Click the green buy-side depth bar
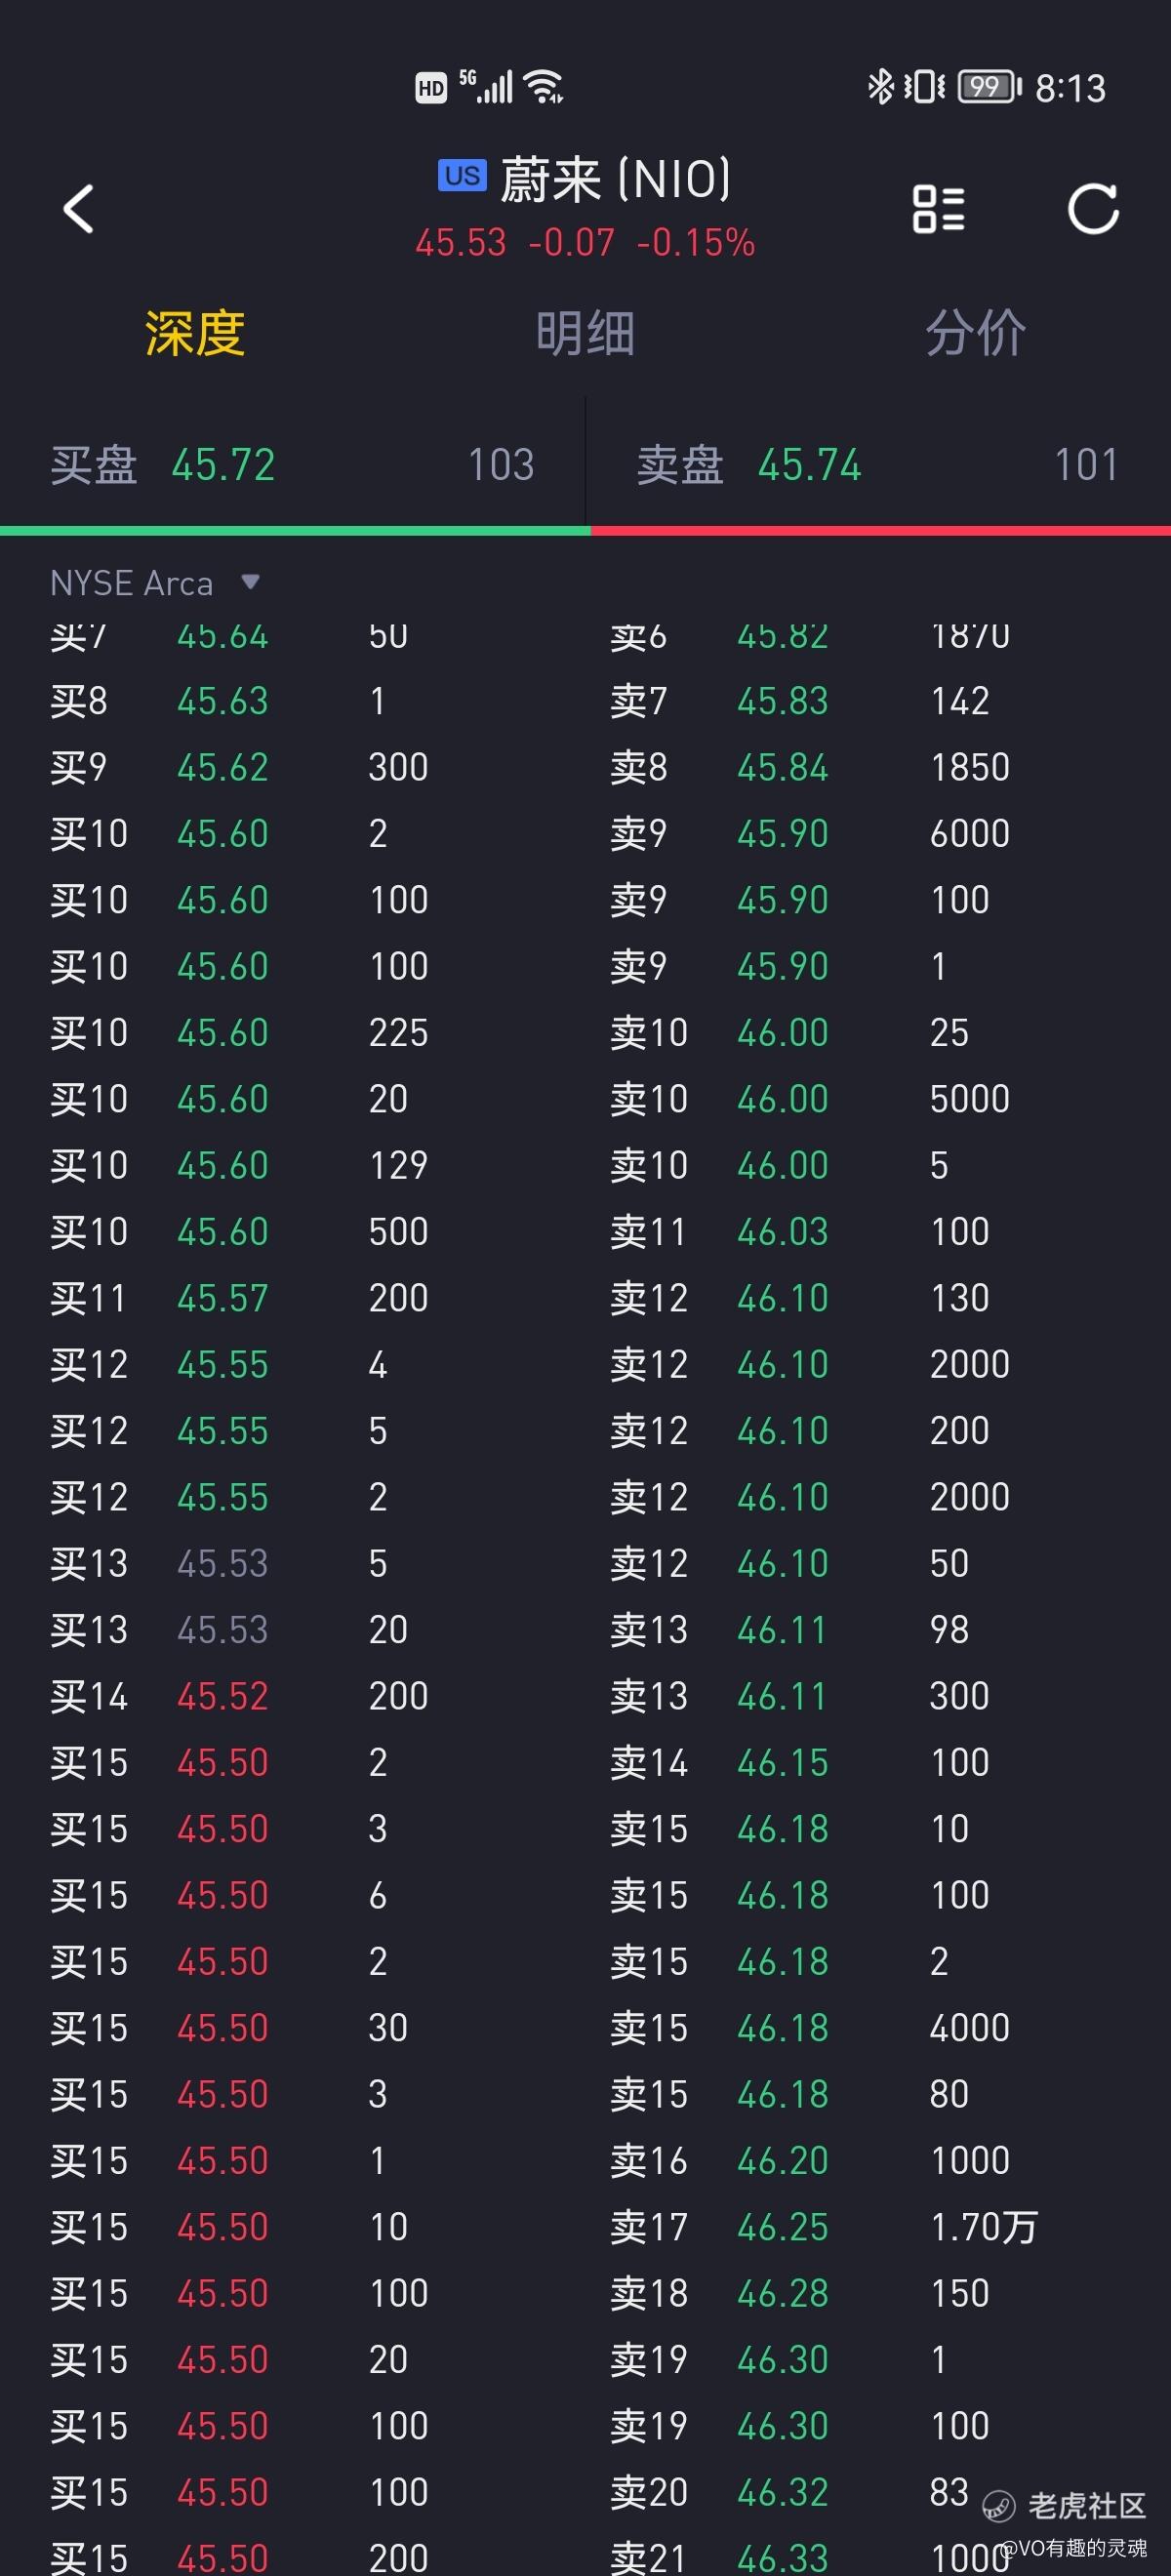Viewport: 1171px width, 2576px height. pos(295,531)
